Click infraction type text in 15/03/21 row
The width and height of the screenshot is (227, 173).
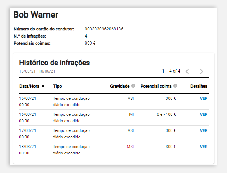71,102
